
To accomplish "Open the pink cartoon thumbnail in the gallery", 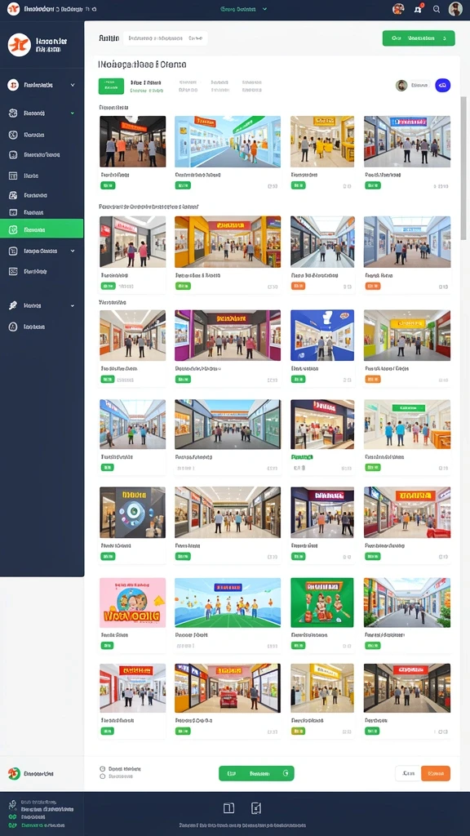I will (x=133, y=603).
